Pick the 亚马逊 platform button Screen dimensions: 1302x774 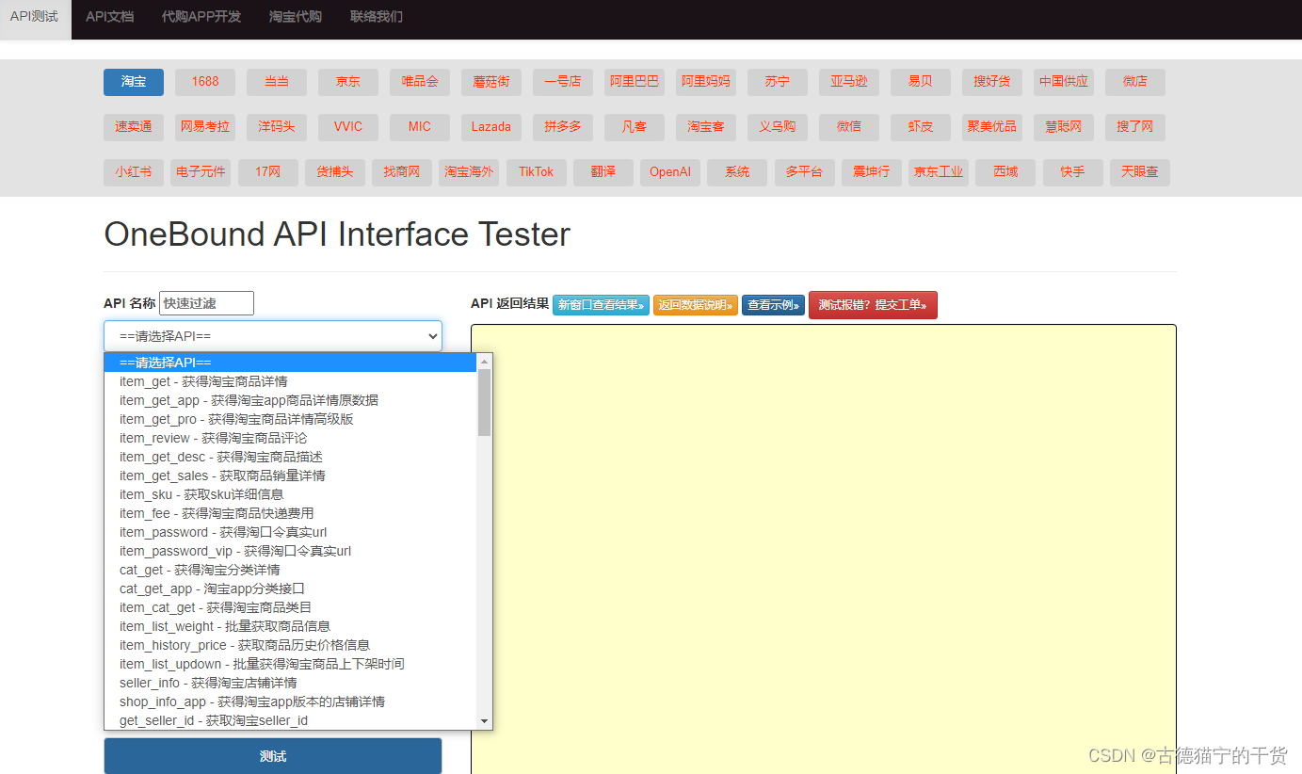(x=849, y=82)
